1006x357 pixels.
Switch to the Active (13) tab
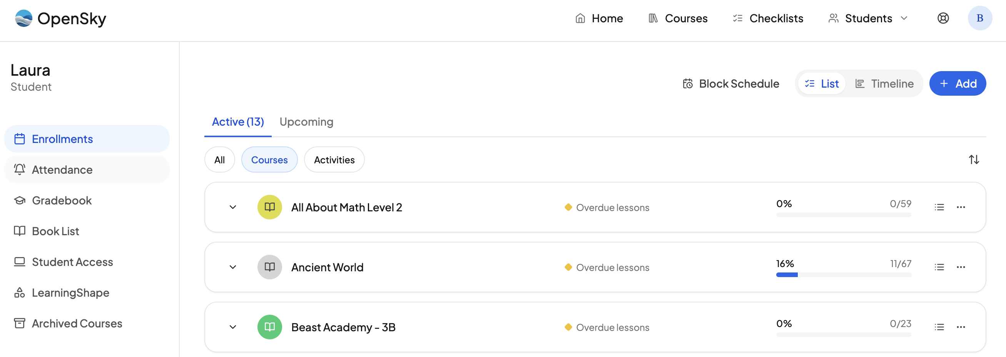(238, 122)
